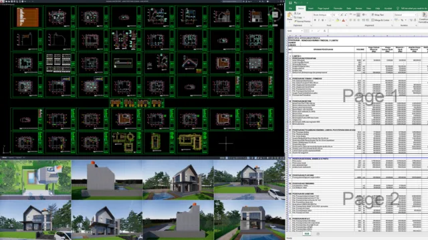Toggle Italic formatting in Excel
Image resolution: width=428 pixels, height=240 pixels.
(x=318, y=20)
